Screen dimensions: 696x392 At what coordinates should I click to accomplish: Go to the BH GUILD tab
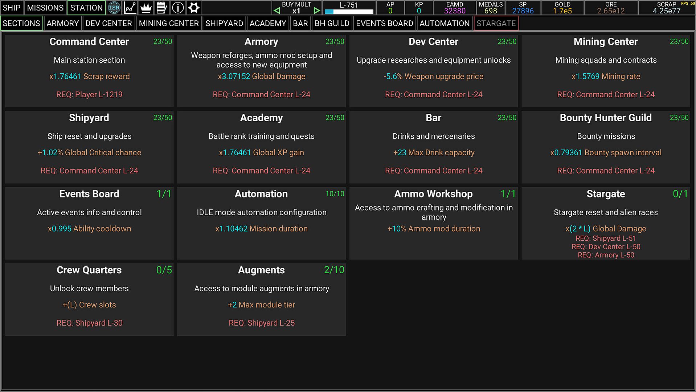pyautogui.click(x=332, y=24)
